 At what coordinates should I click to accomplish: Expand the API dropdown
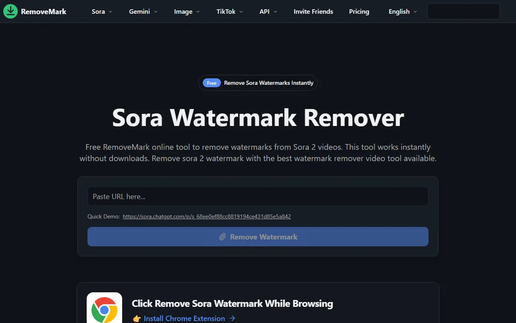point(268,12)
